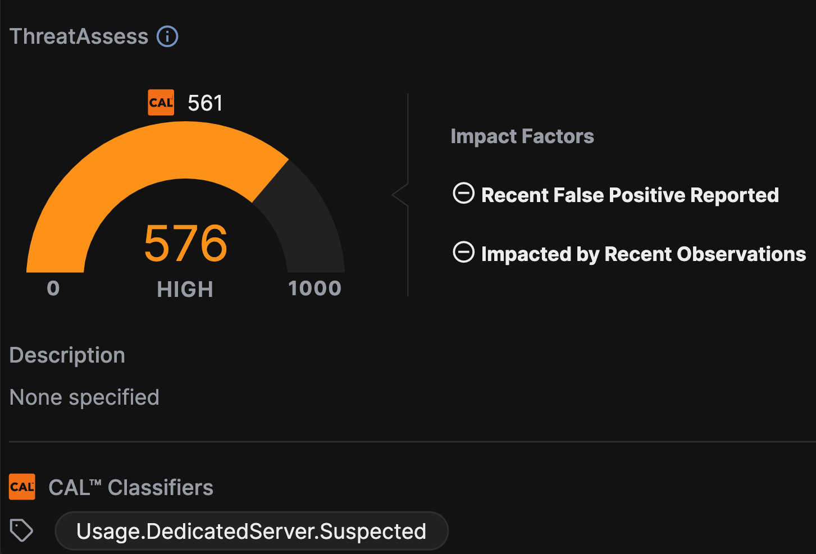This screenshot has height=554, width=816.
Task: Click the gauge maximum label 1000
Action: [x=315, y=289]
